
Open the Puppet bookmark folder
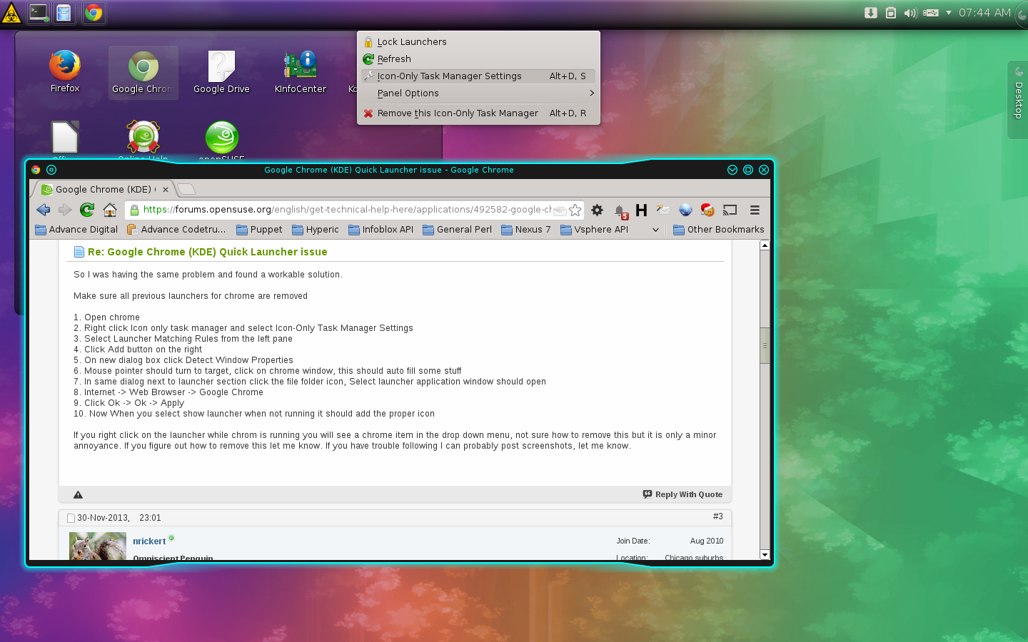pyautogui.click(x=259, y=230)
